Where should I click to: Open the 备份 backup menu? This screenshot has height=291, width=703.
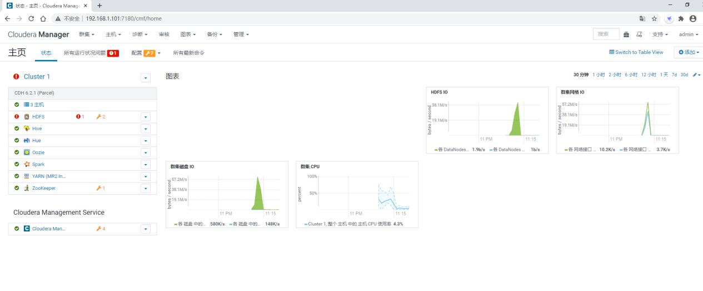(215, 34)
